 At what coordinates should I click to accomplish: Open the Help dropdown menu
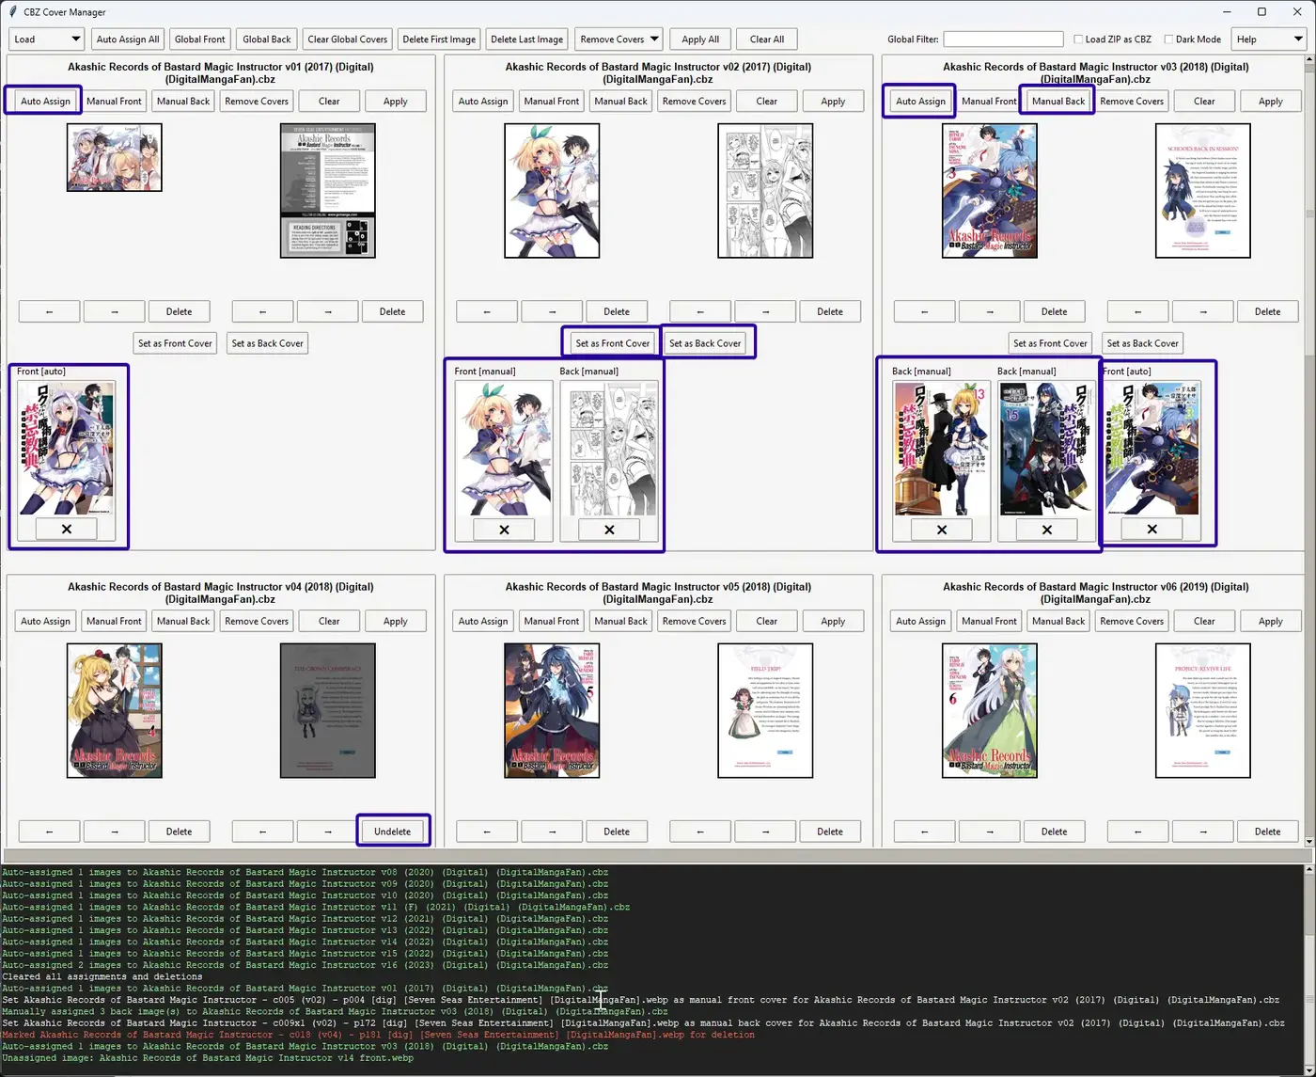(x=1269, y=40)
